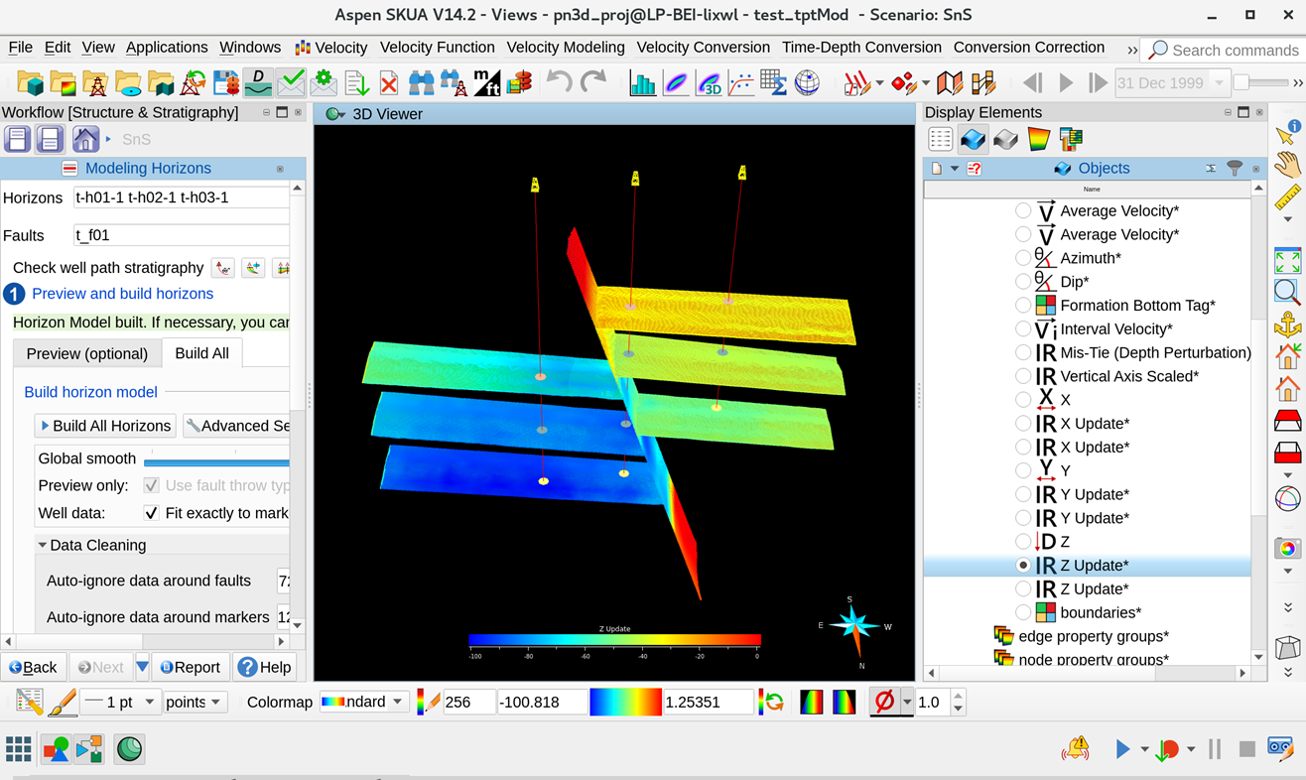Select the ruler measurement tool
The height and width of the screenshot is (780, 1306).
[x=1288, y=197]
